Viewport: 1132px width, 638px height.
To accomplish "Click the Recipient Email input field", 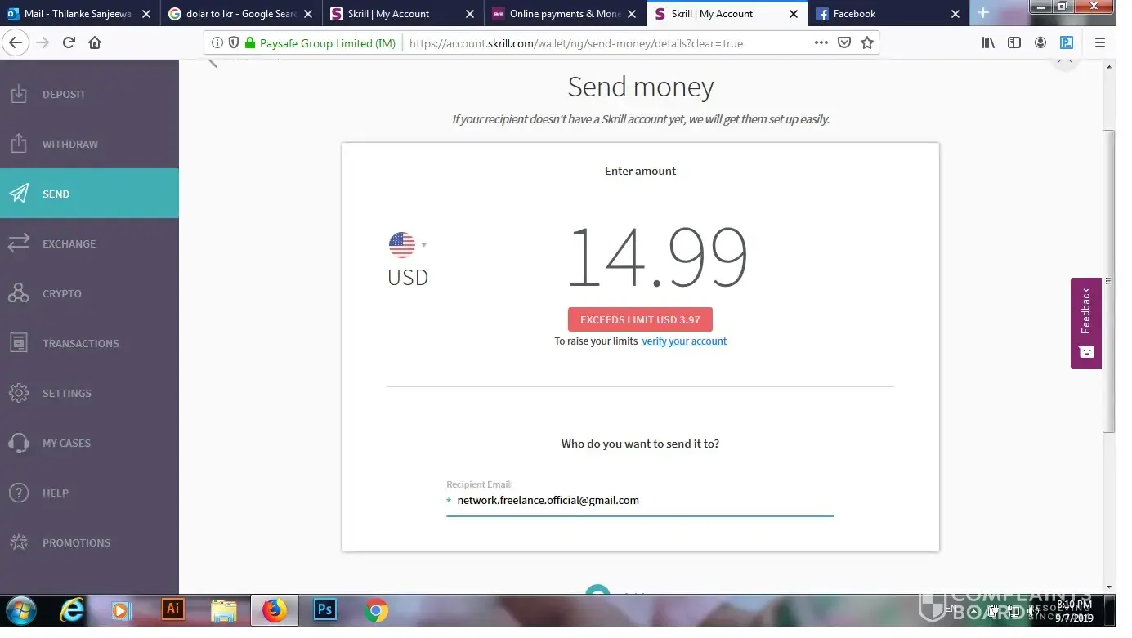I will tap(640, 500).
